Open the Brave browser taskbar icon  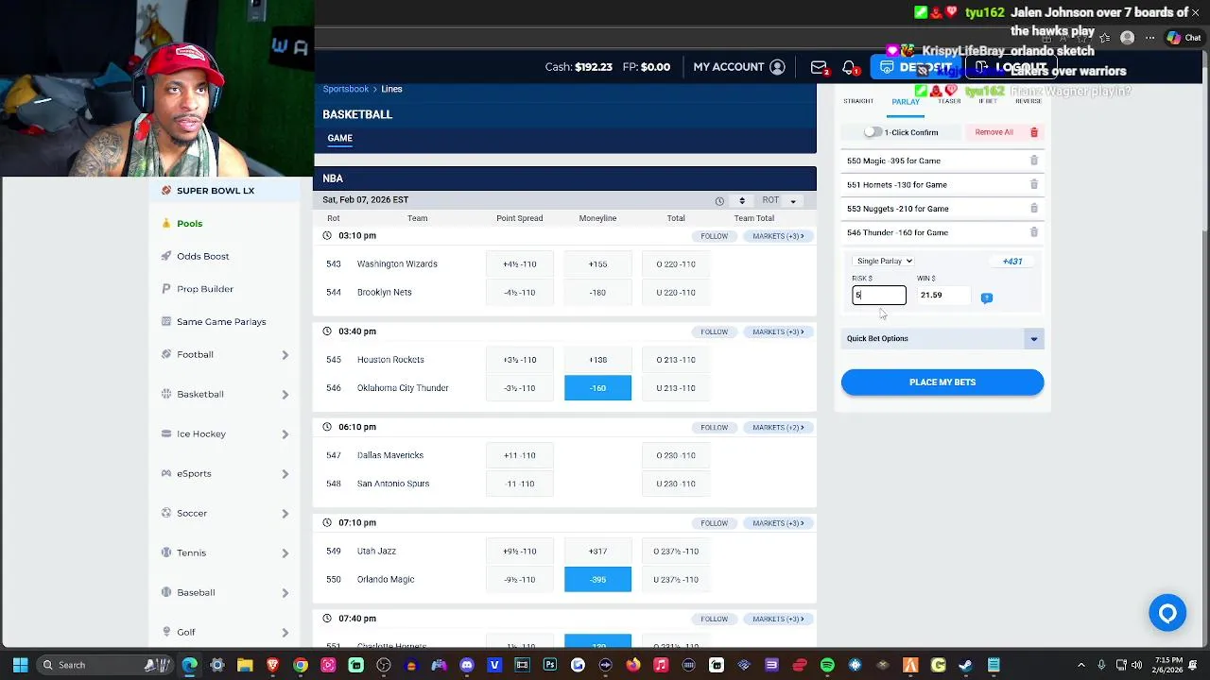point(272,665)
